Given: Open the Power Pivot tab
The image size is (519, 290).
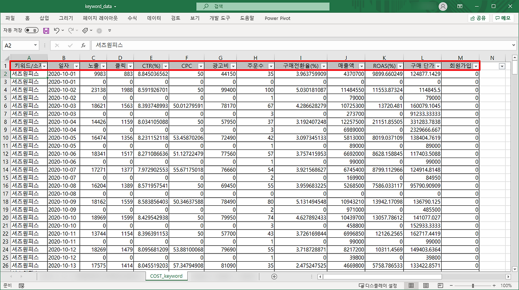Looking at the screenshot, I should [x=277, y=18].
